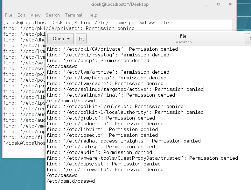
Task: Click the '/etc/pki/CA/private' error line in terminal
Action: (x=69, y=28)
